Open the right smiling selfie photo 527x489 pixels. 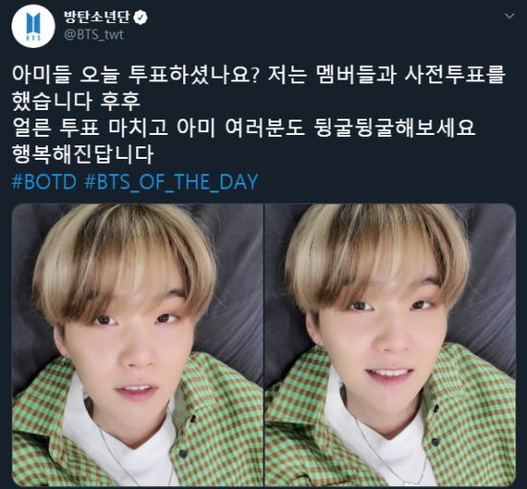[390, 345]
